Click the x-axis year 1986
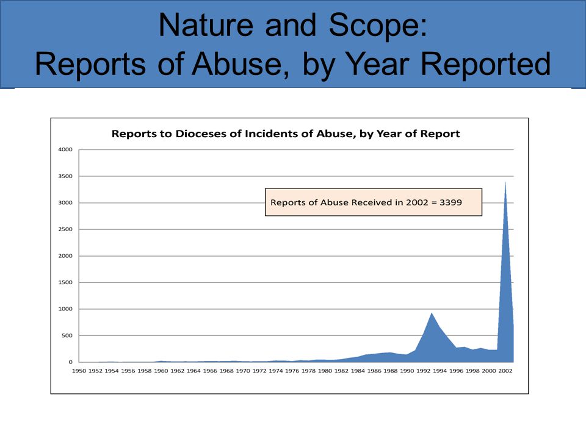 374,371
